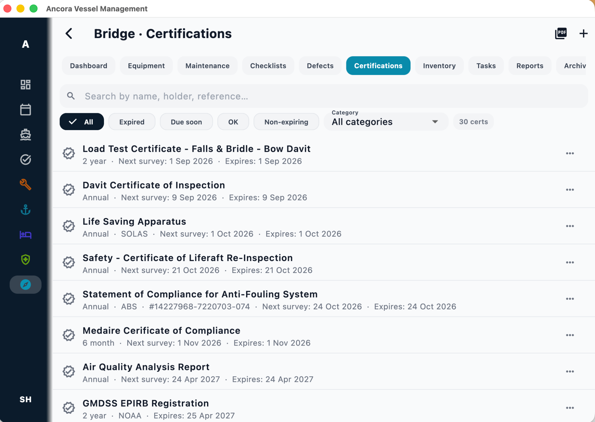Filter by Expired certificates
This screenshot has height=422, width=595.
pos(132,122)
